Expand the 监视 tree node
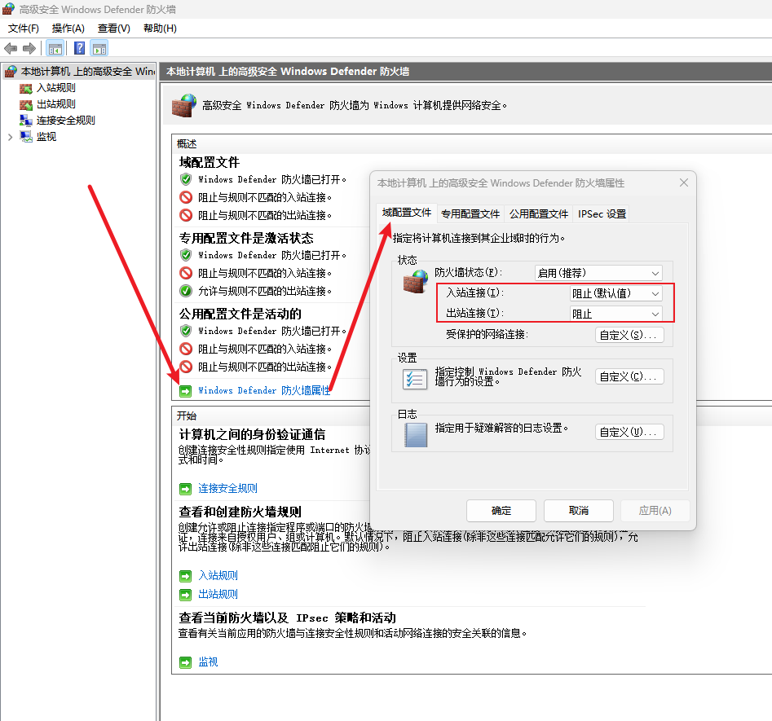The height and width of the screenshot is (721, 772). [10, 137]
